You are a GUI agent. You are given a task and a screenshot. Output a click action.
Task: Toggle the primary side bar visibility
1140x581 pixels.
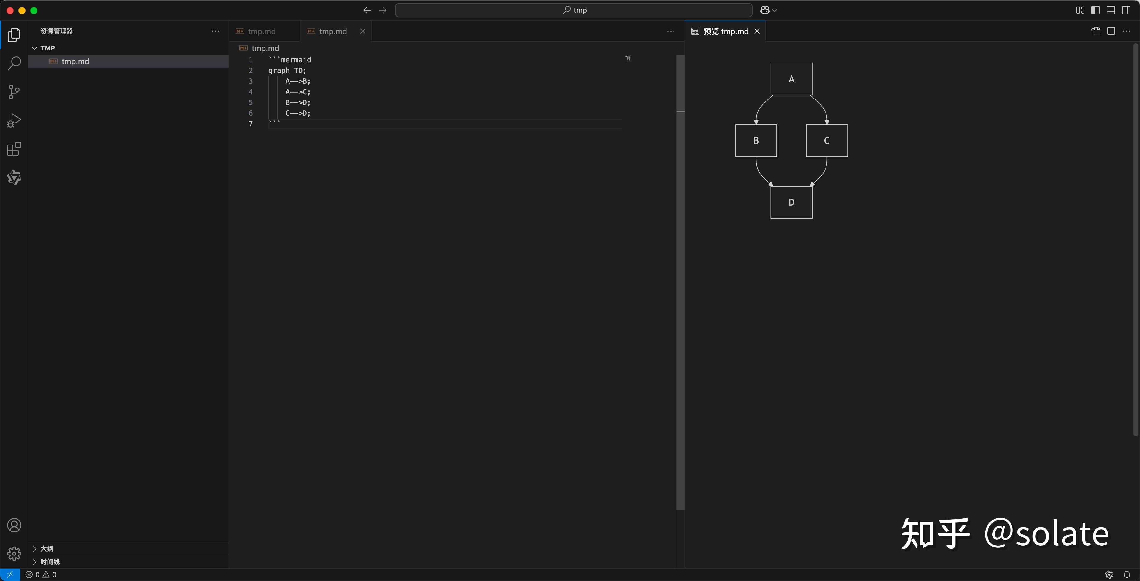[1095, 10]
